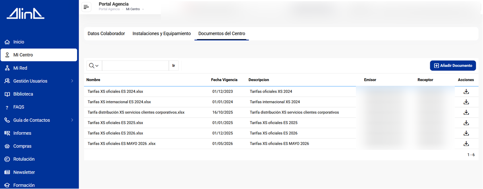Sort by the Descripcion column header
Image resolution: width=483 pixels, height=189 pixels.
pos(259,80)
